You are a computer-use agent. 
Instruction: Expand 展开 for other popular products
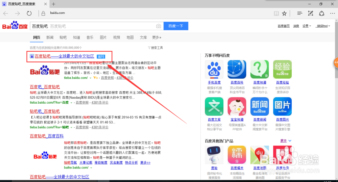tap(286, 141)
